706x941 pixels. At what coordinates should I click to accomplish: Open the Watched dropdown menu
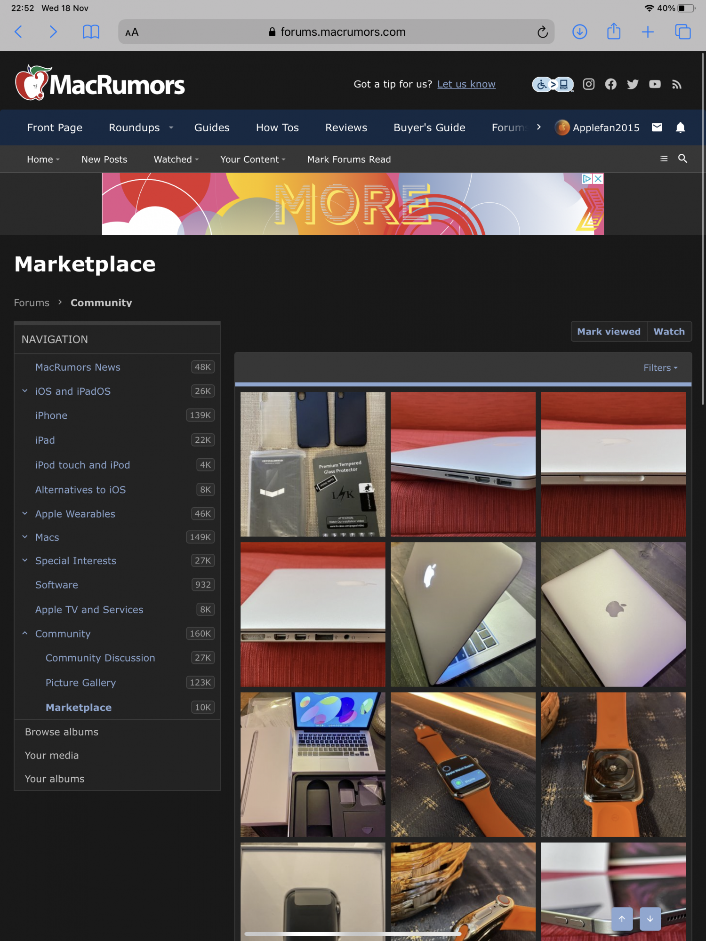click(x=176, y=159)
